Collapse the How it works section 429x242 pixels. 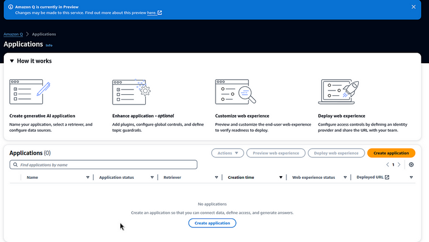12,61
